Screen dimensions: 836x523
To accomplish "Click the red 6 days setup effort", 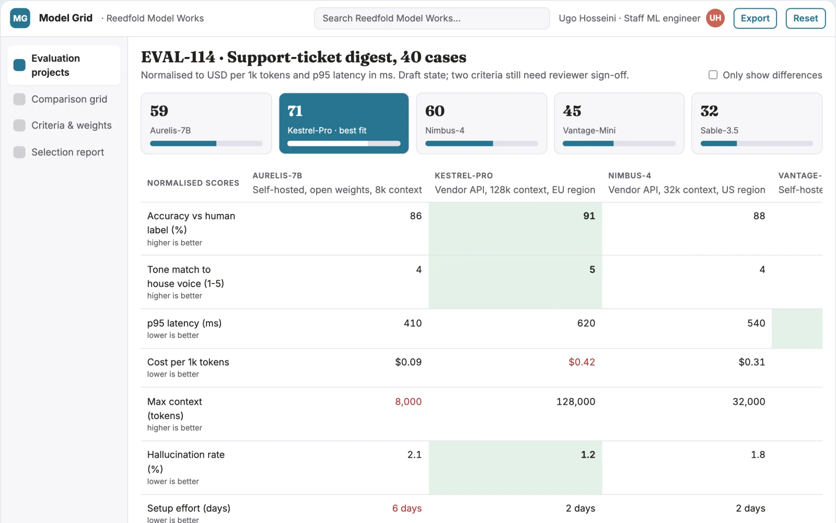I will coord(407,508).
